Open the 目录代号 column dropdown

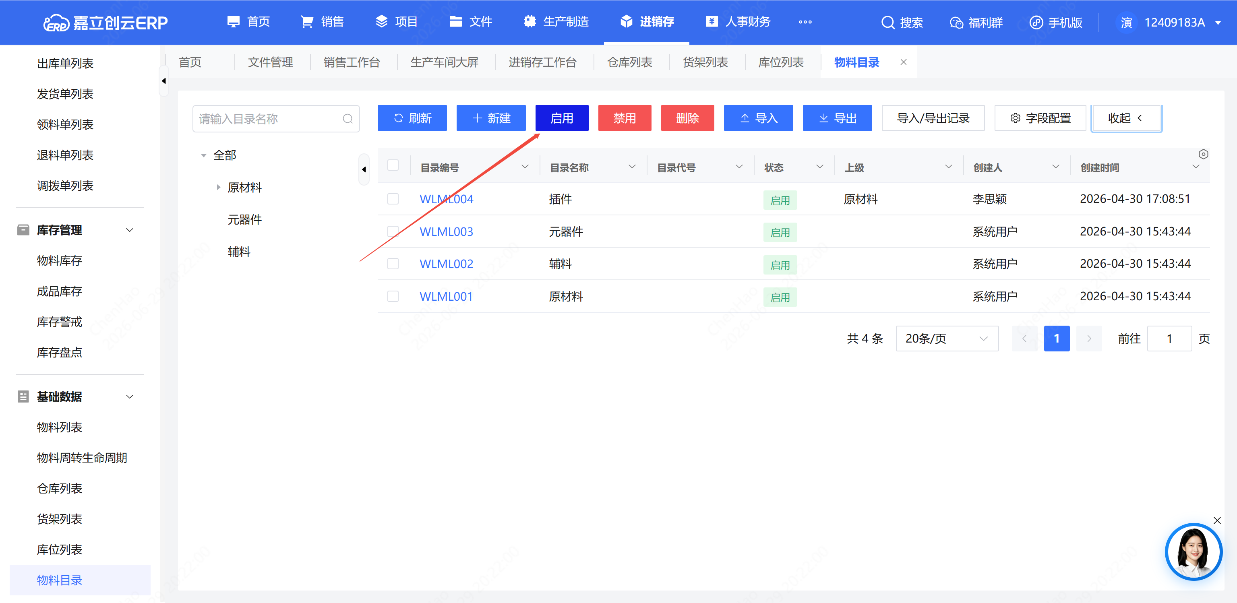(x=739, y=167)
